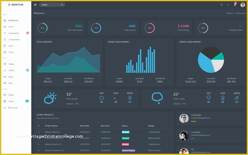Expand the UI Kit submenu arrow
248x155 pixels.
pos(28,27)
